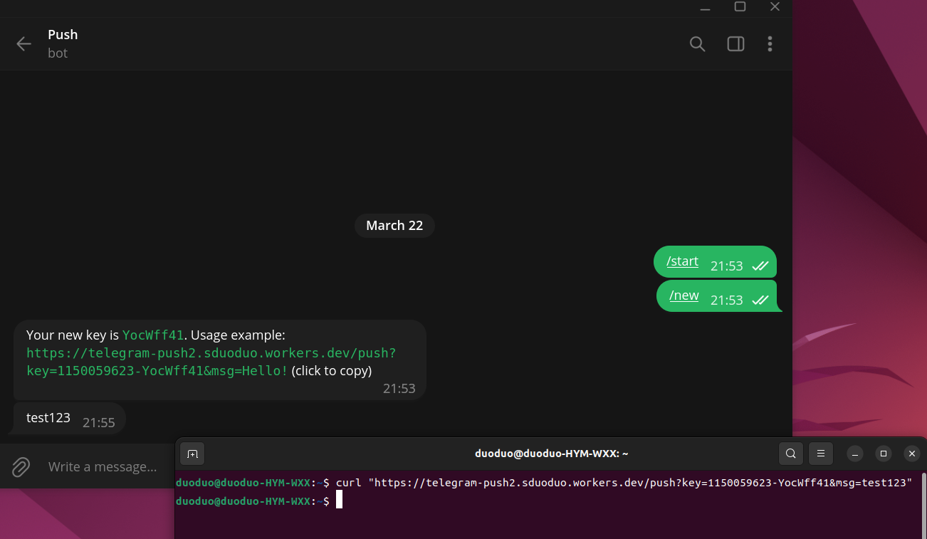Focus the Write a message field
Viewport: 927px width, 539px height.
tap(103, 467)
